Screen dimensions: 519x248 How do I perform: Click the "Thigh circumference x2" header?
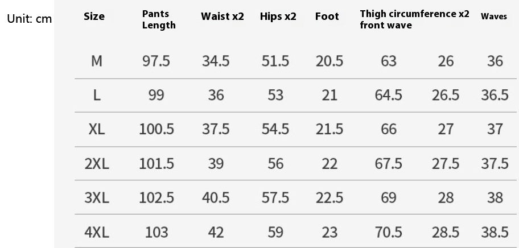coord(414,14)
